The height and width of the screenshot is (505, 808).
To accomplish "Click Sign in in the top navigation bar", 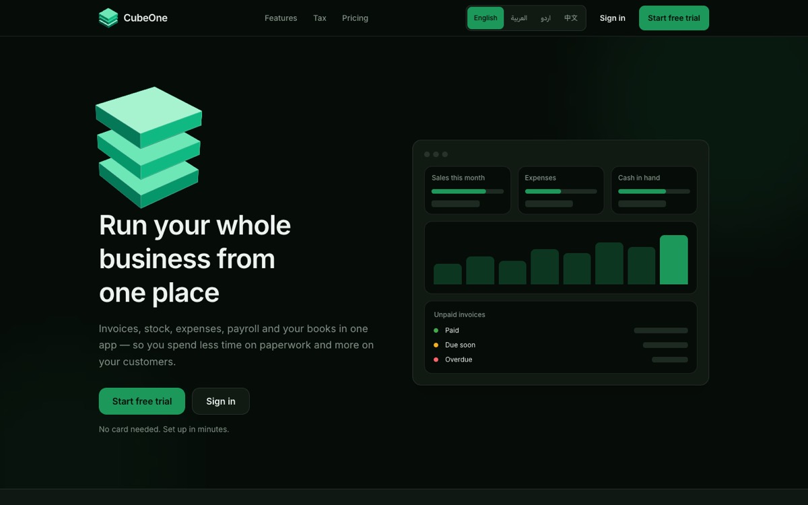I will [x=613, y=18].
